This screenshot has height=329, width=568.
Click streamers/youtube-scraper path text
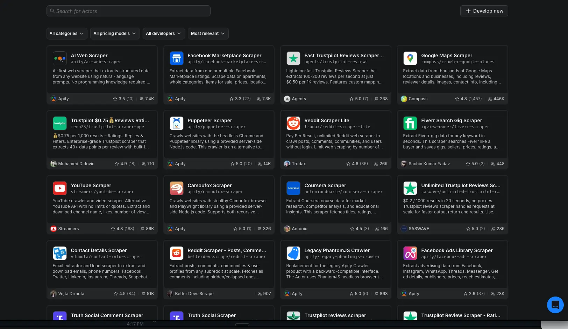(102, 192)
